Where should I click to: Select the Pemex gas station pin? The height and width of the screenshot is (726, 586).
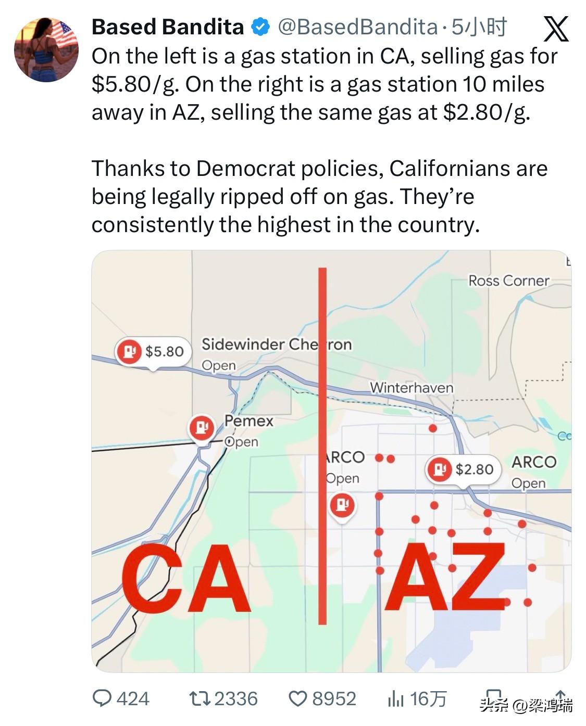(x=202, y=428)
